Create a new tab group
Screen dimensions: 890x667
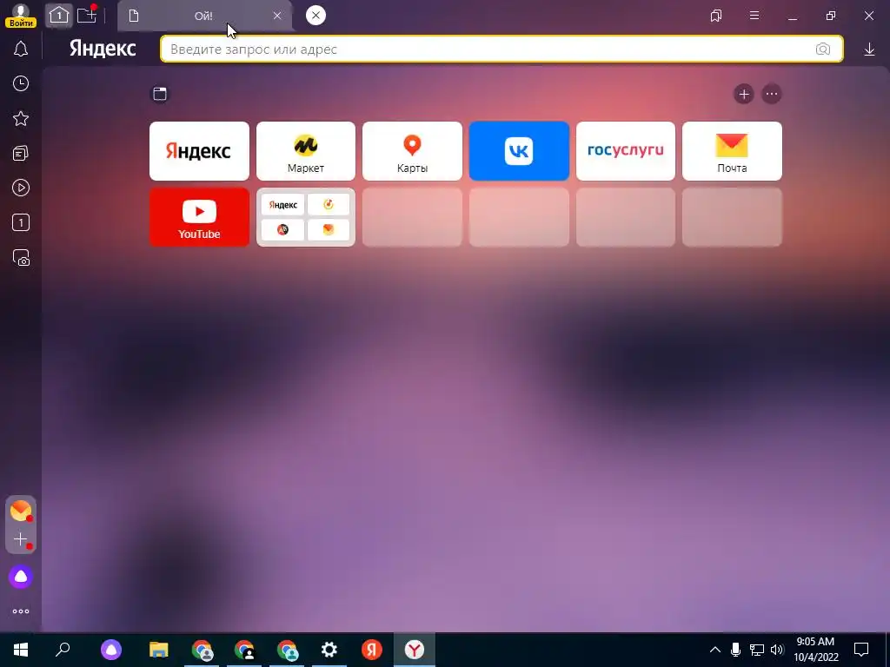tap(87, 15)
